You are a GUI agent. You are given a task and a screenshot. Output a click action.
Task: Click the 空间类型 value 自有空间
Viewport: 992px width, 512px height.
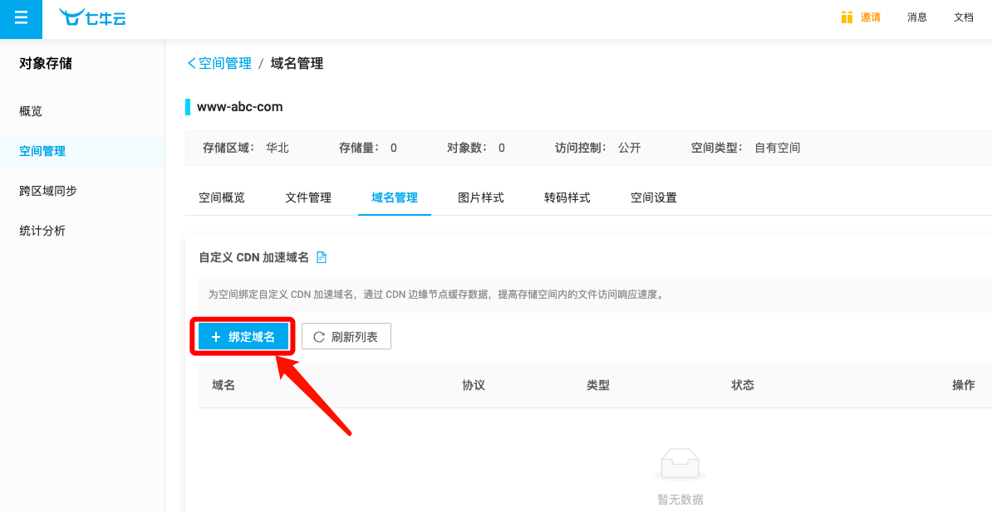(x=778, y=148)
